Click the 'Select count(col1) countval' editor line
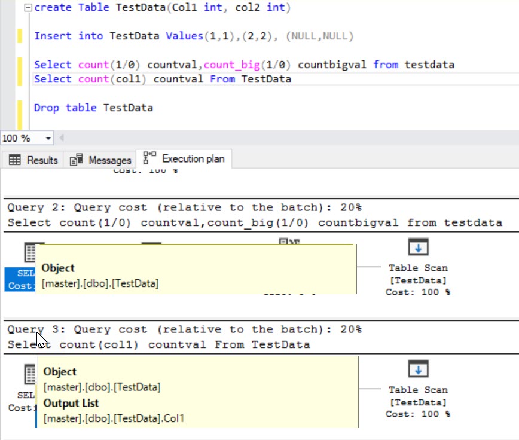Viewport: 519px width, 440px height. pos(163,79)
